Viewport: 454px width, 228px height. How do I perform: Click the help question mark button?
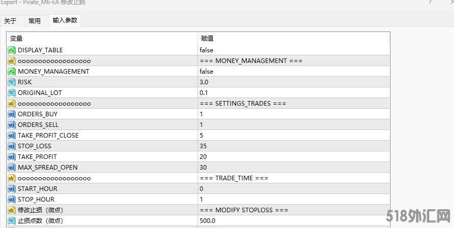pos(431,3)
